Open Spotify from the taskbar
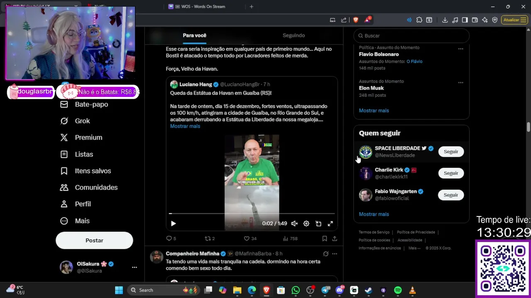The image size is (531, 298). click(397, 290)
